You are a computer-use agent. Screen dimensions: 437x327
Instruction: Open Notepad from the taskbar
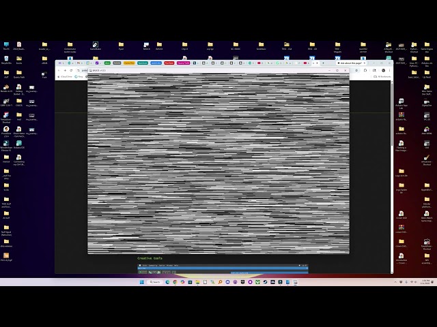point(288,282)
